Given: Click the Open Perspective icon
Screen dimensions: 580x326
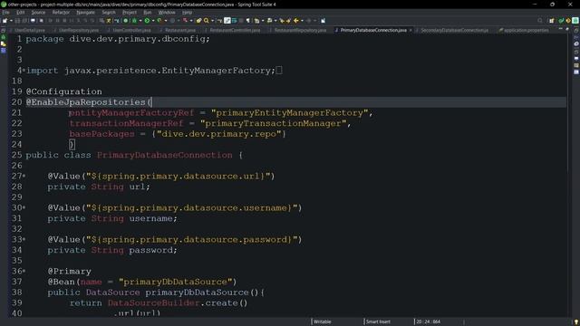Looking at the screenshot, I should pos(552,20).
